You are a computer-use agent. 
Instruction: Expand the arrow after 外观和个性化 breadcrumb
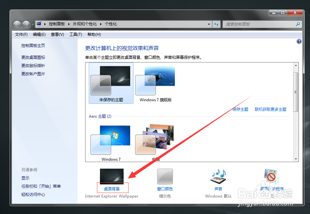(101, 24)
